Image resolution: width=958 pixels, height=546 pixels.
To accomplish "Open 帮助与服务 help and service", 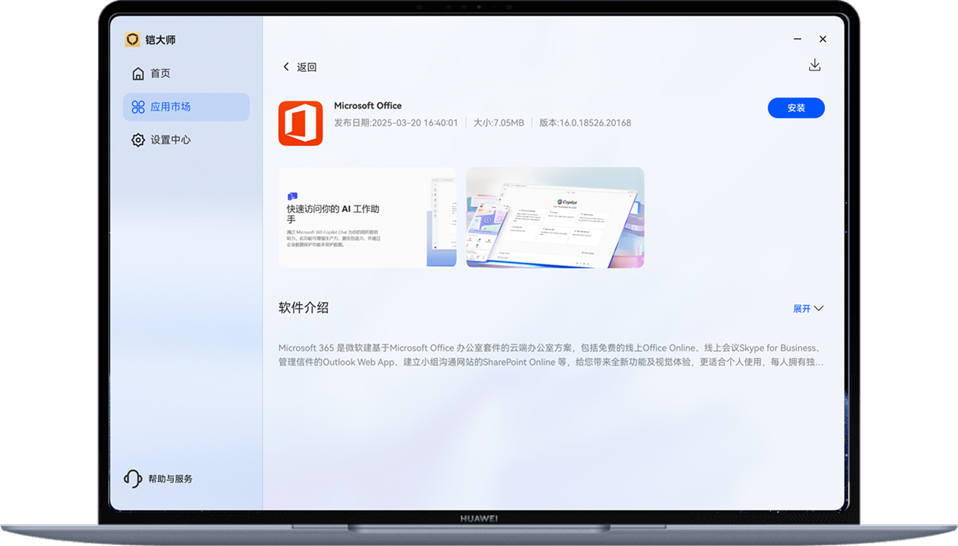I will (158, 478).
